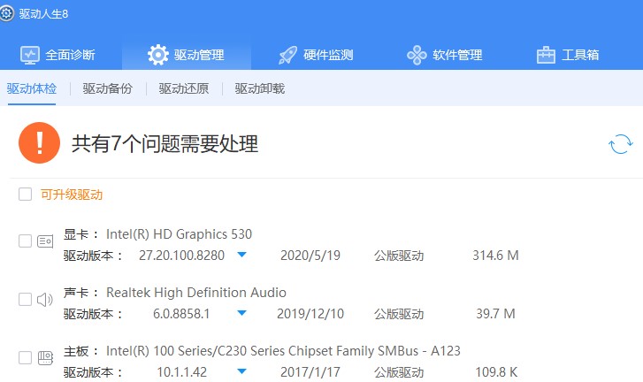Screen dimensions: 643x382
Task: Switch to the 驱动备份 sub-tab
Action: (107, 88)
